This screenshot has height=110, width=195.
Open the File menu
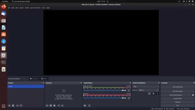(9, 8)
